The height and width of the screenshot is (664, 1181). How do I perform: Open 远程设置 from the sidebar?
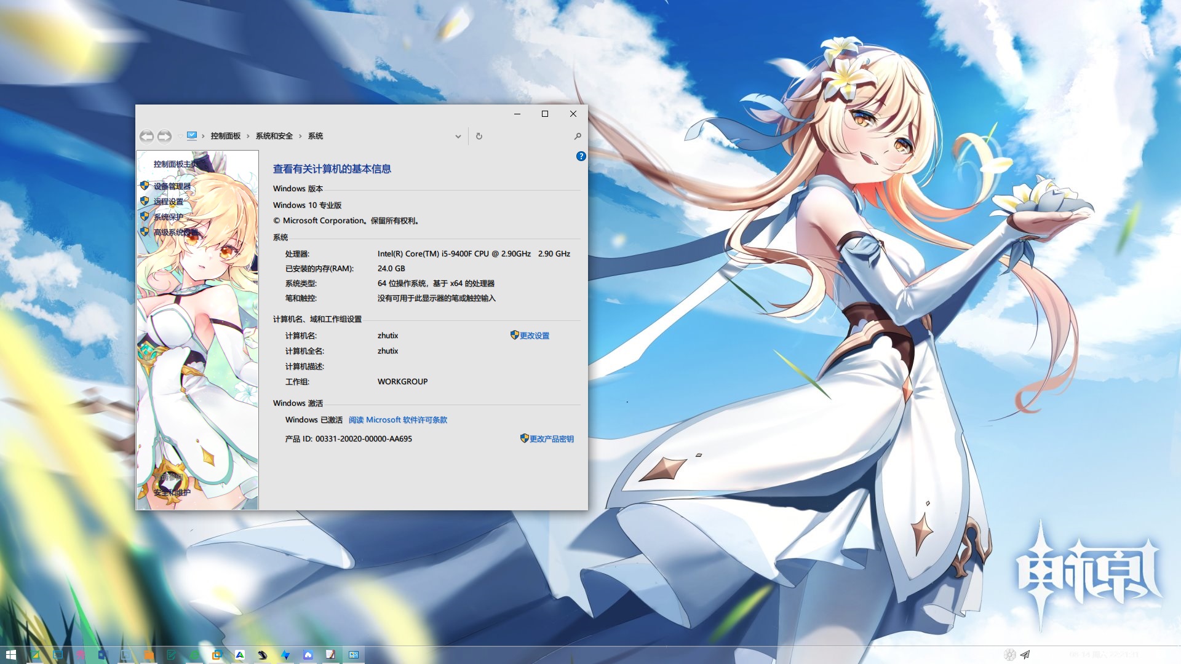click(x=169, y=201)
